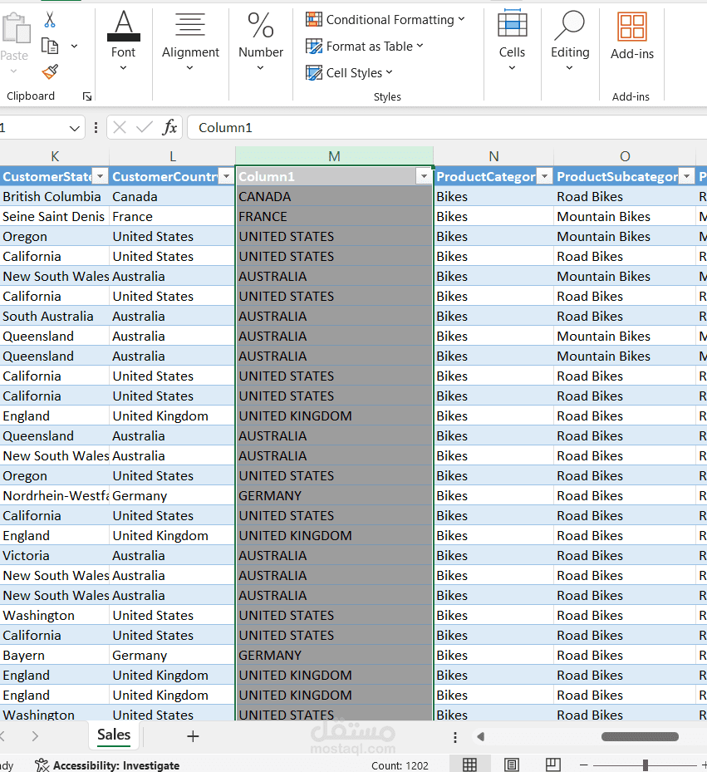Viewport: 707px width, 772px height.
Task: Select column M header
Action: 334,156
